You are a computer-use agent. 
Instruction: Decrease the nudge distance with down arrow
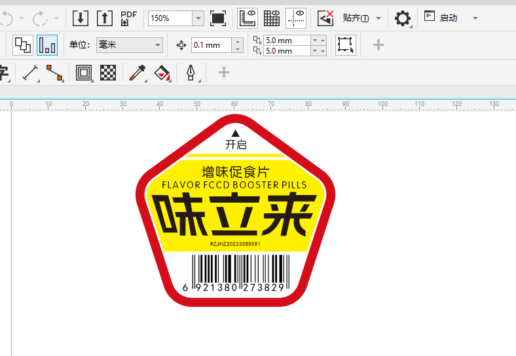coord(238,49)
